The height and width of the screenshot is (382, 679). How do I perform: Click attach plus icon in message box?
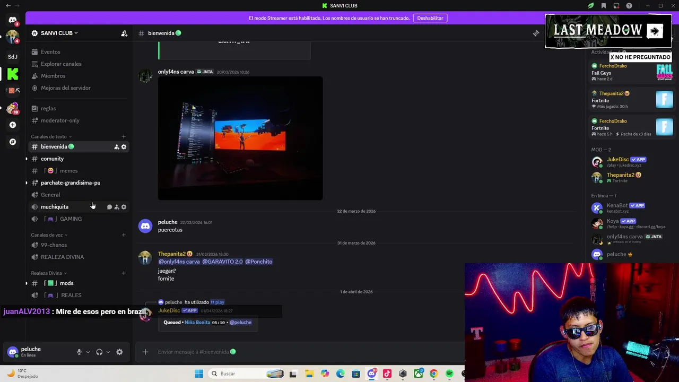pos(145,352)
